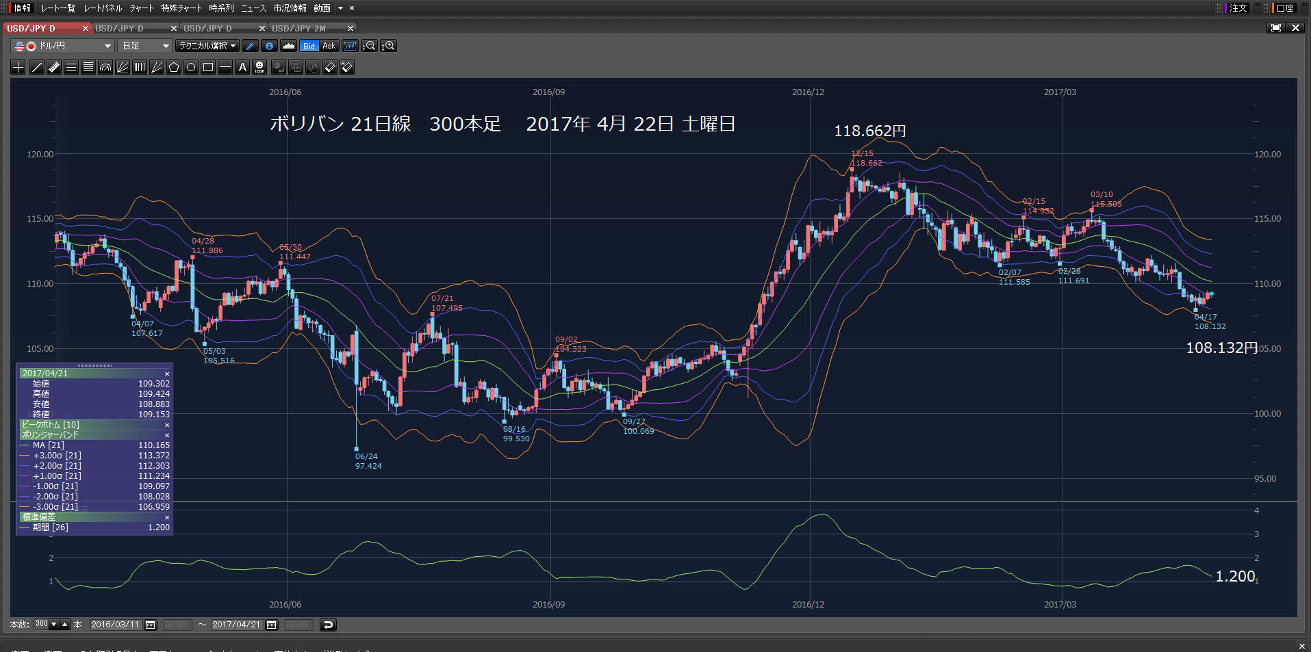Image resolution: width=1311 pixels, height=652 pixels.
Task: Increase bar count with up arrow
Action: tap(65, 625)
